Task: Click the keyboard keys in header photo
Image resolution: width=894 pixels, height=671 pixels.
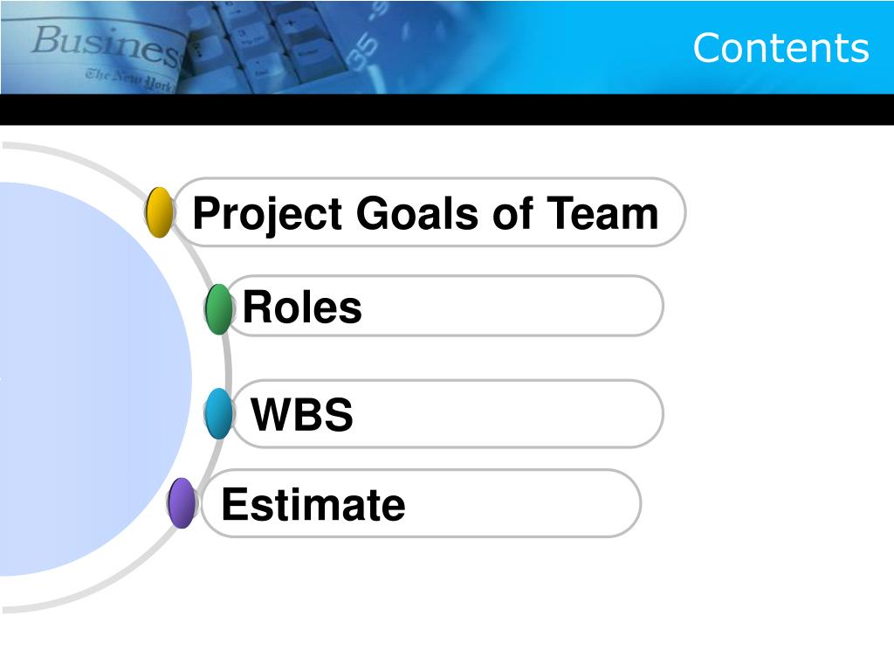Action: point(268,45)
